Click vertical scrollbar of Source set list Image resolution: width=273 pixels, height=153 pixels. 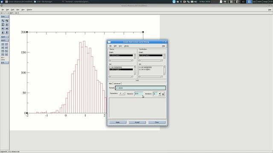tap(135, 70)
